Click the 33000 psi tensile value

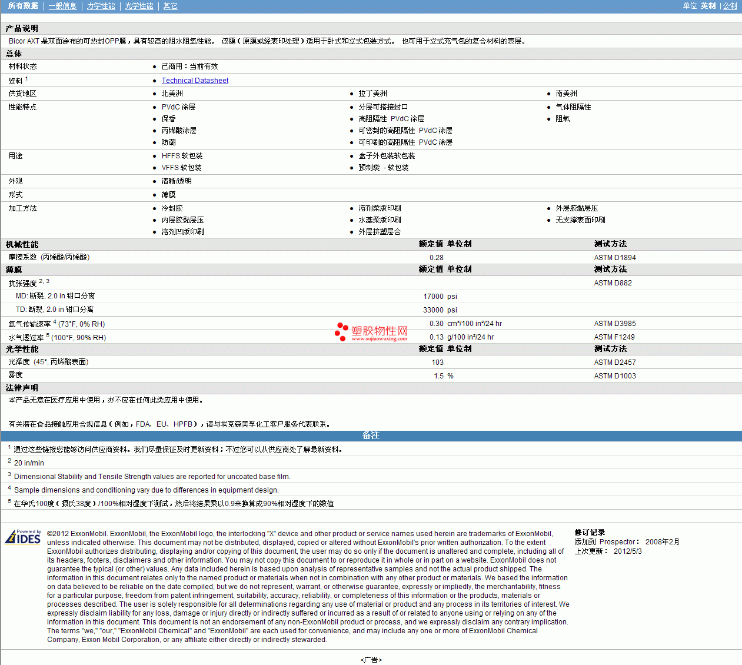point(440,310)
